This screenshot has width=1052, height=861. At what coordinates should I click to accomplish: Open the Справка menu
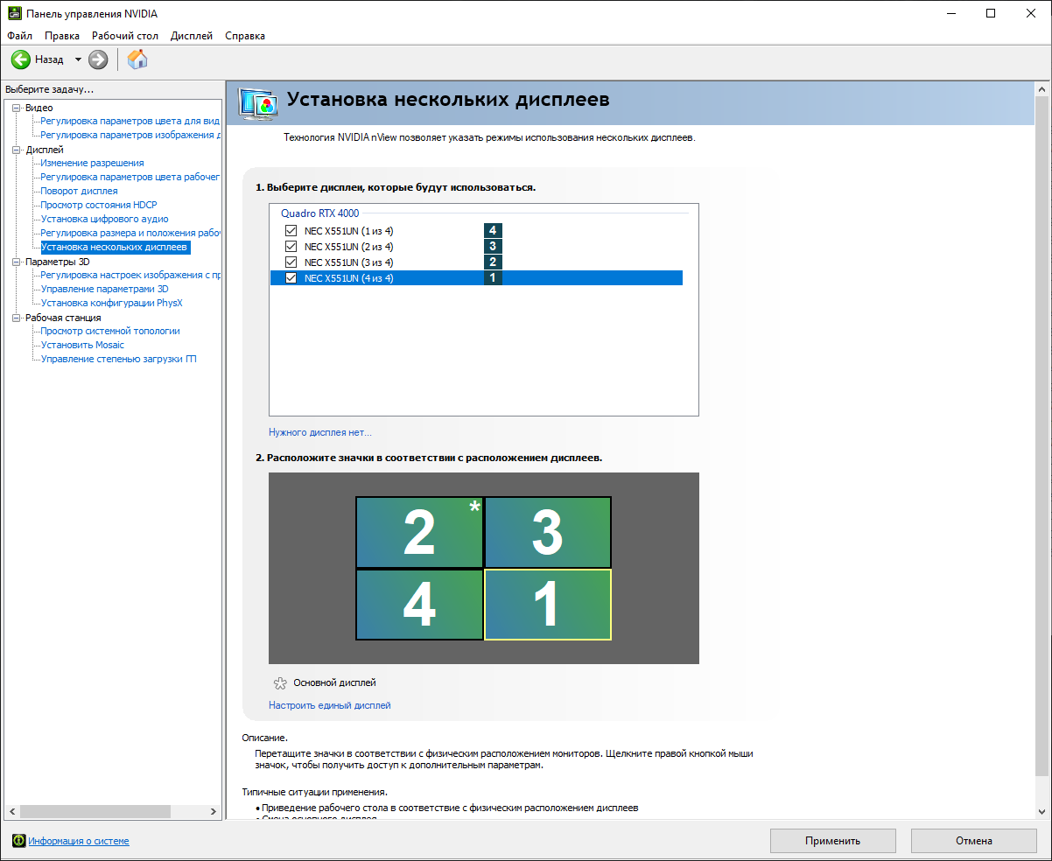[x=245, y=36]
